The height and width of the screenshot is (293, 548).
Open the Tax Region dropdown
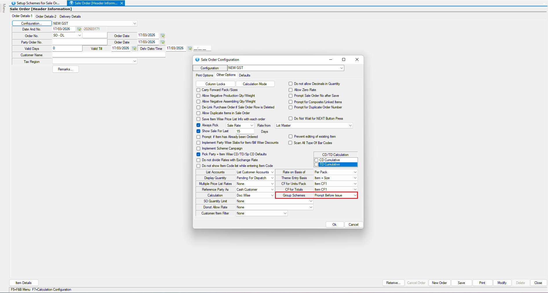click(134, 61)
